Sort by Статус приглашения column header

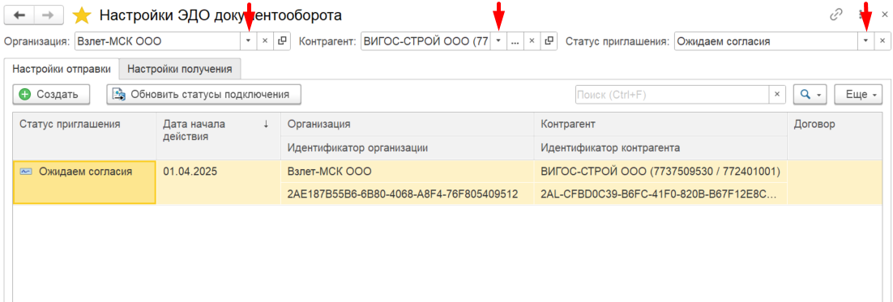84,136
